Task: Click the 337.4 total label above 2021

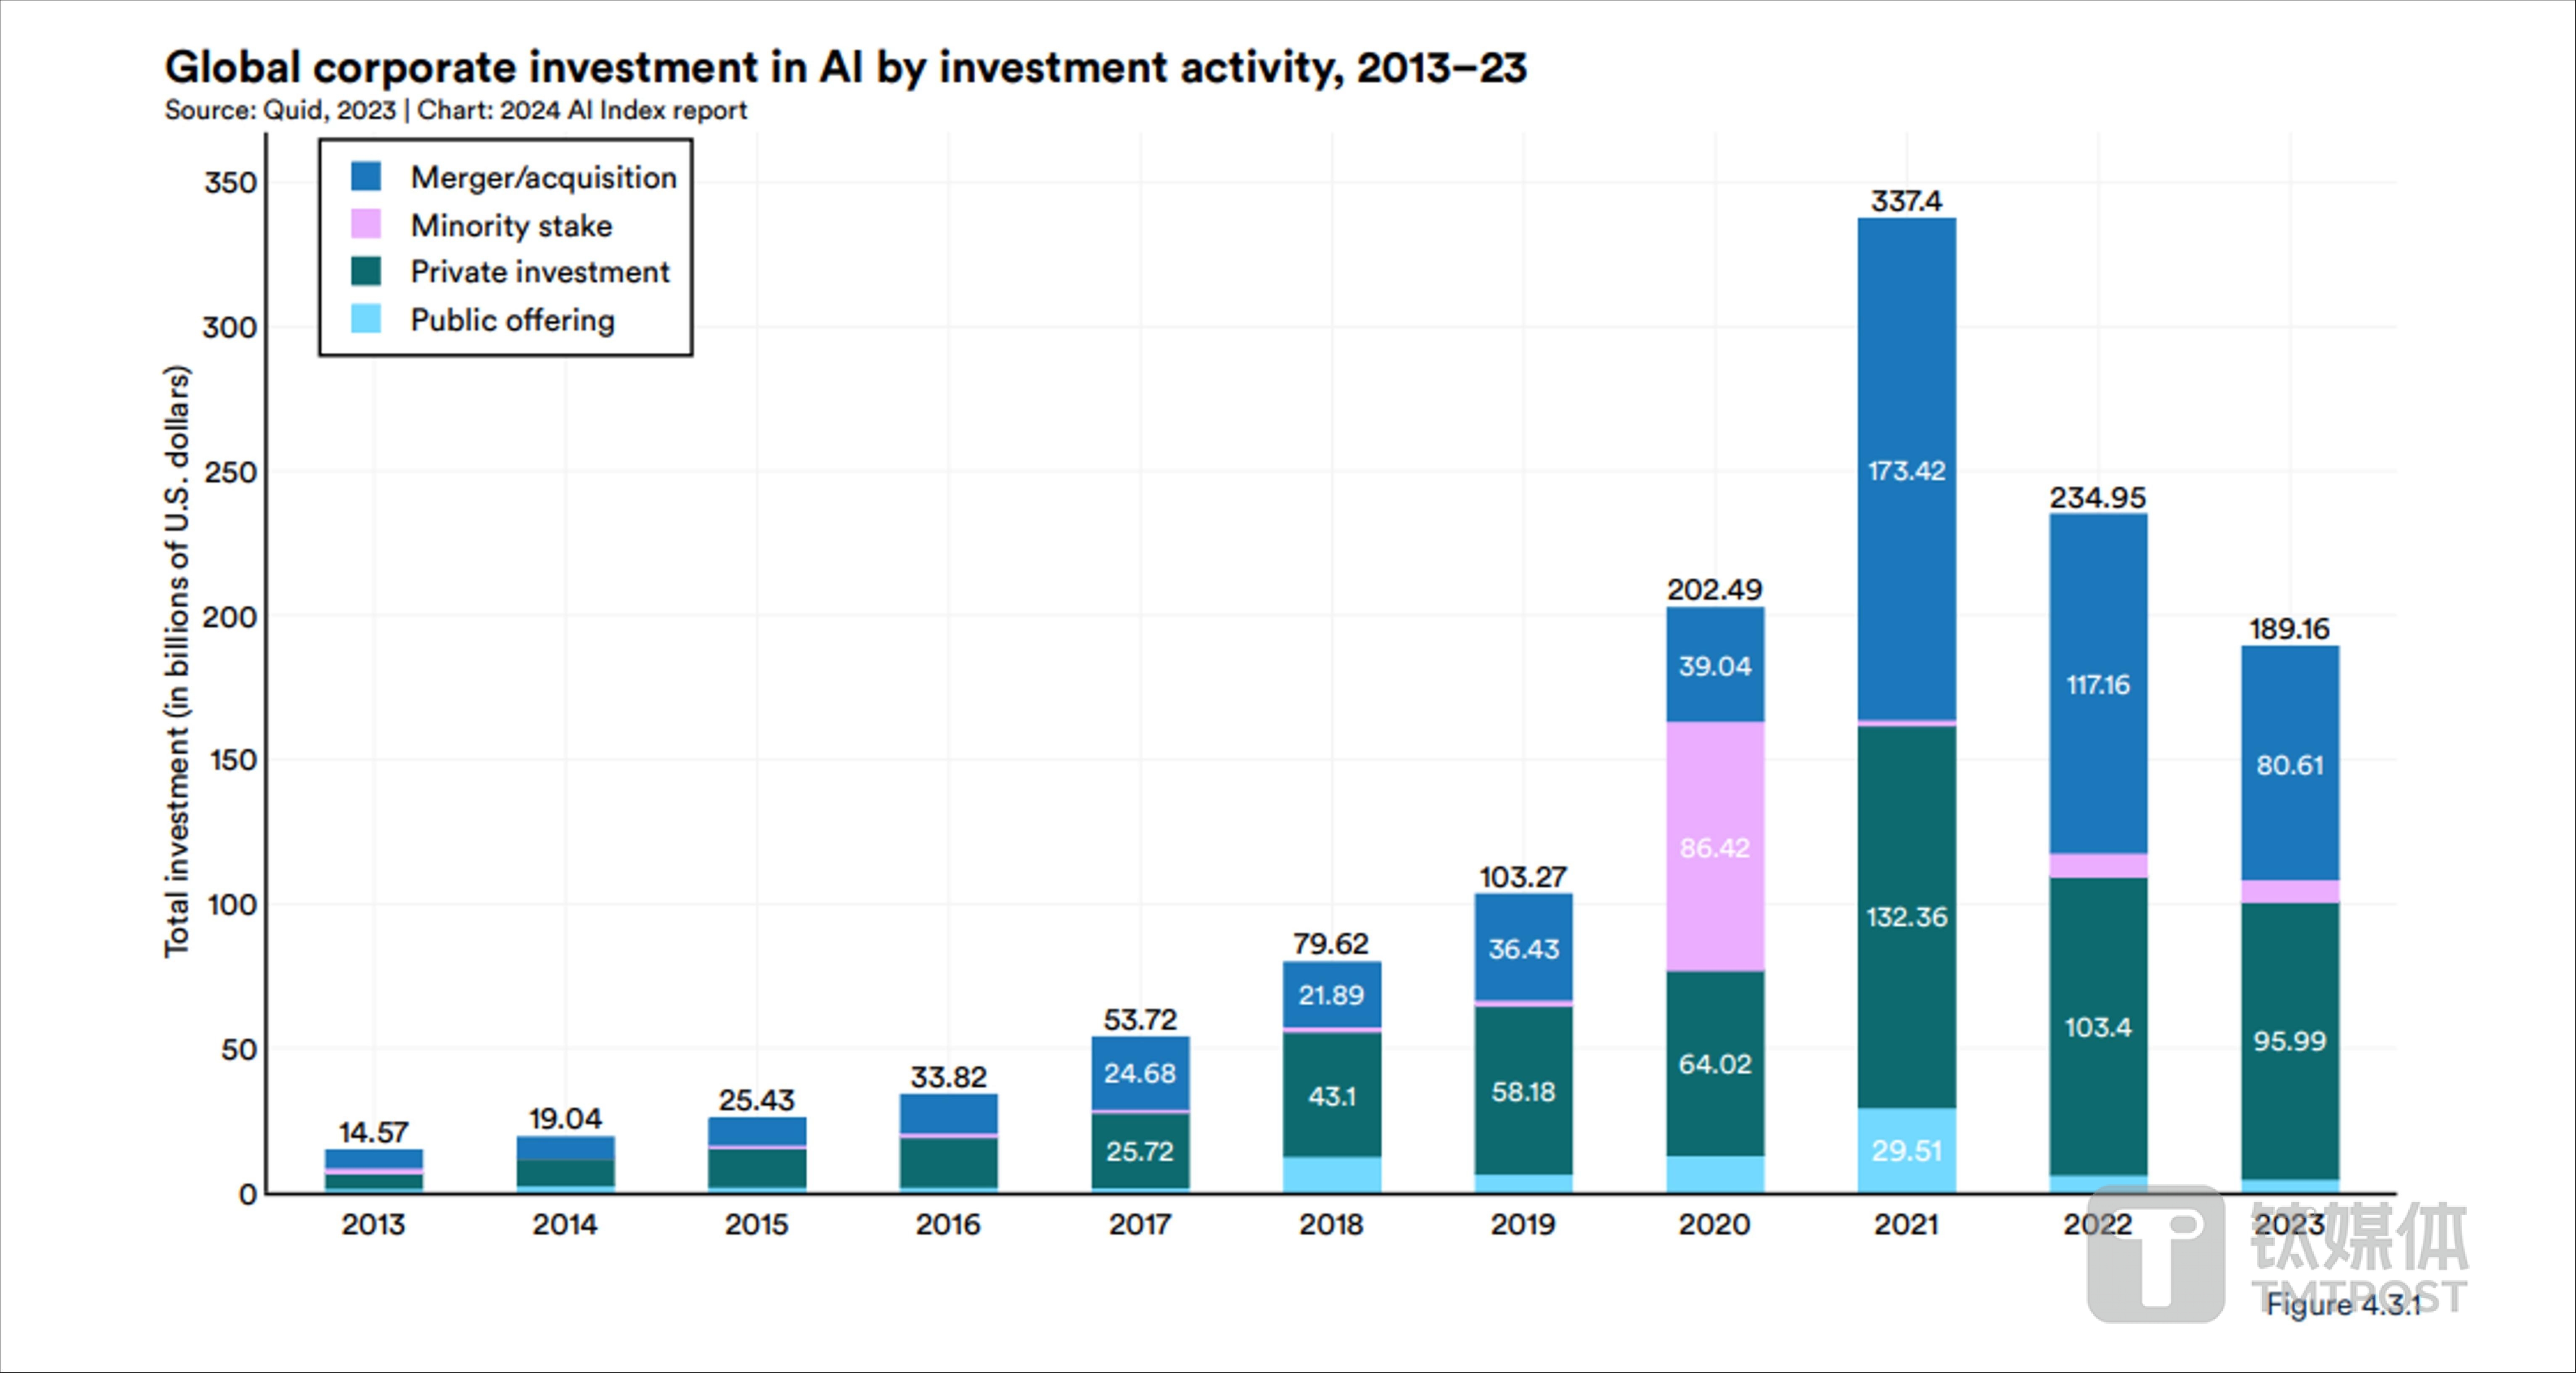Action: (x=1906, y=201)
